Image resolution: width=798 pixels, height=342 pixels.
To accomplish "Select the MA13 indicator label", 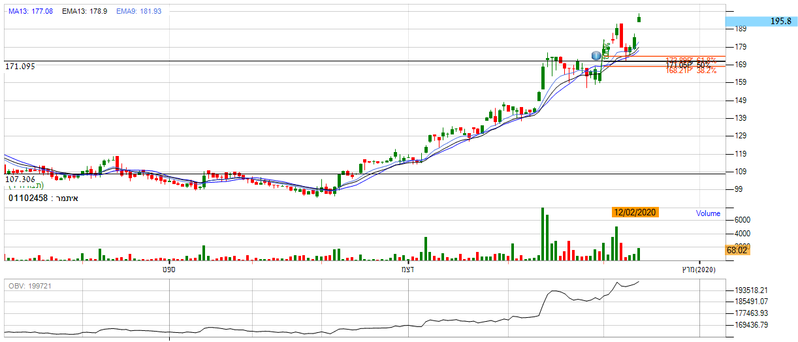I will pyautogui.click(x=31, y=12).
